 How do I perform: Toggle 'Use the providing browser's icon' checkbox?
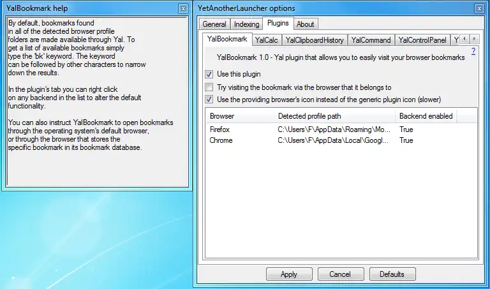pos(209,100)
